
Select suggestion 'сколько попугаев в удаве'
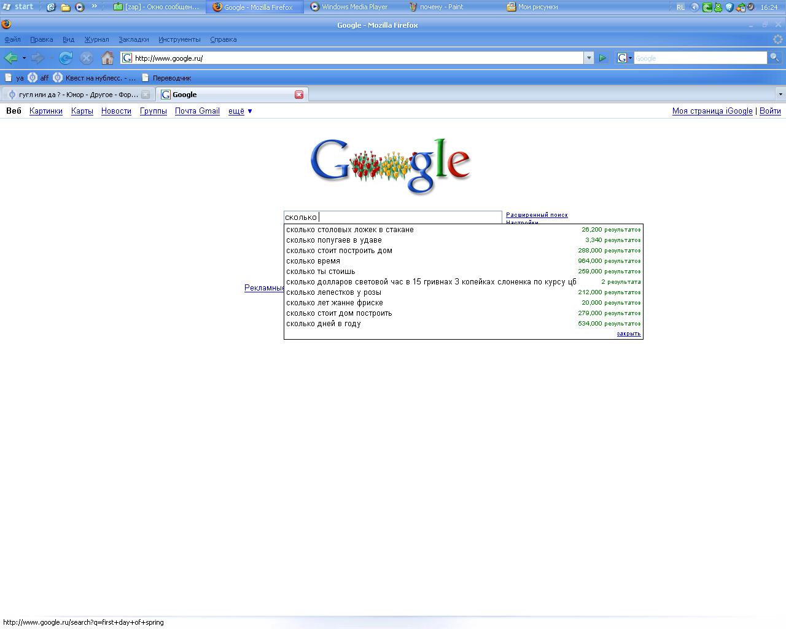point(464,240)
